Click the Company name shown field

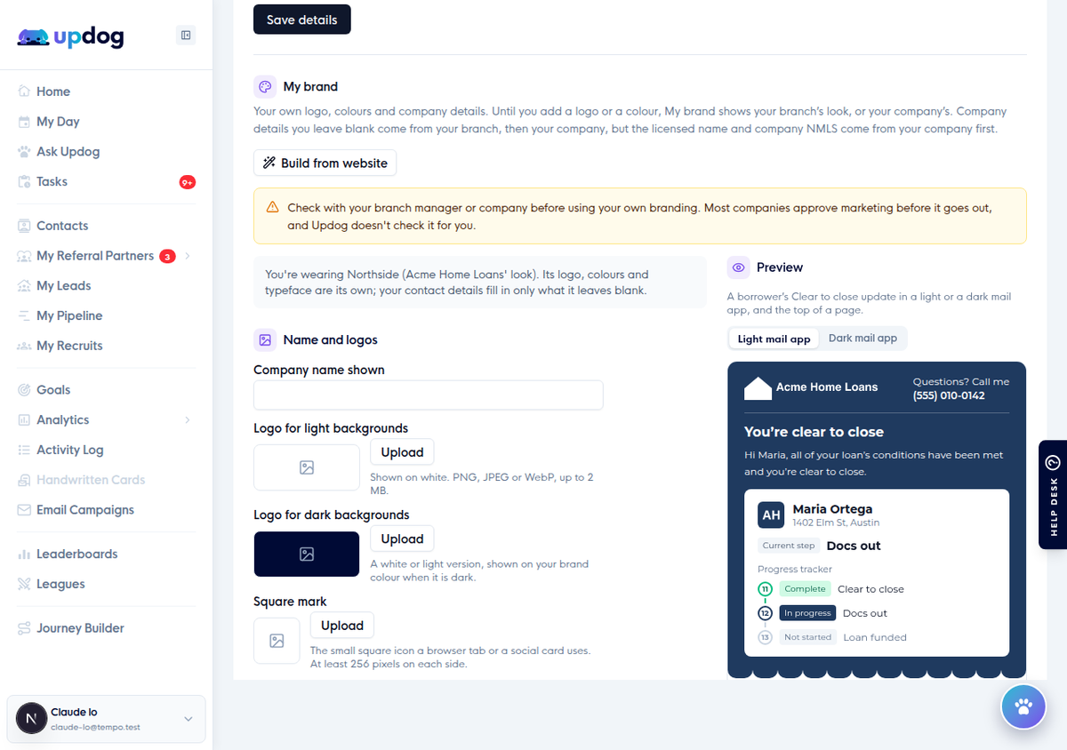[428, 395]
